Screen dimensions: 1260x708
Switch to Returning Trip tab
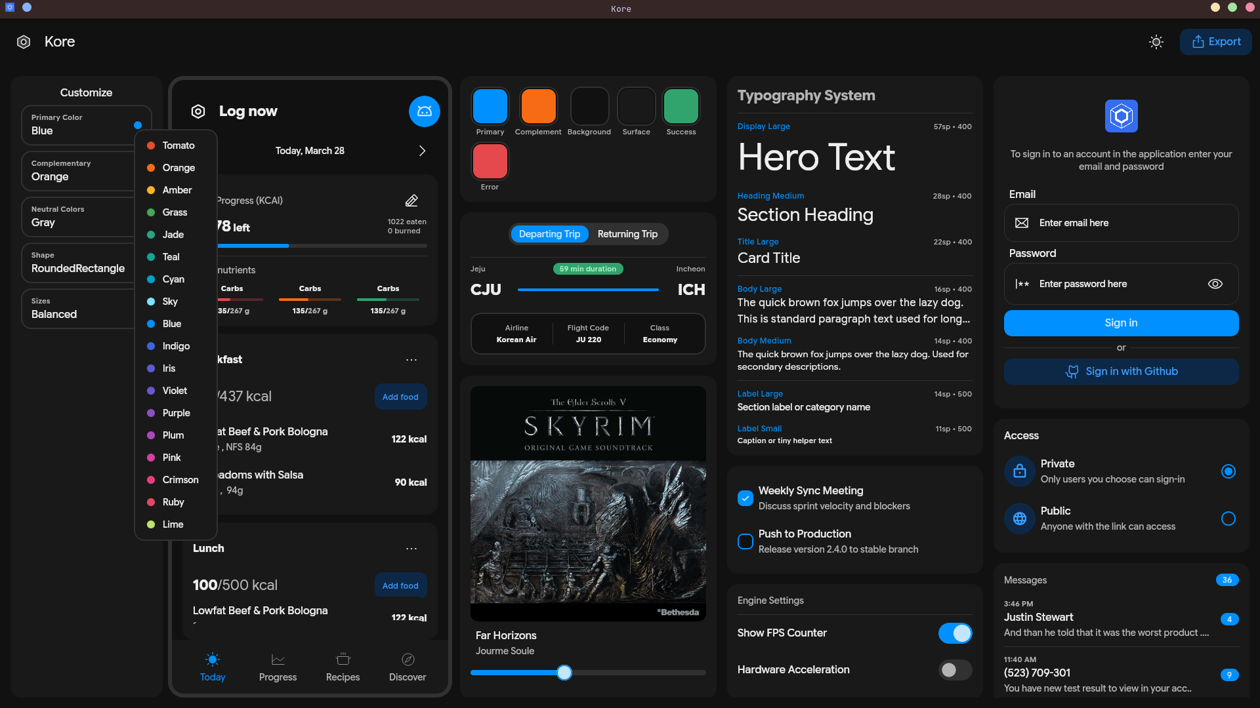point(627,234)
